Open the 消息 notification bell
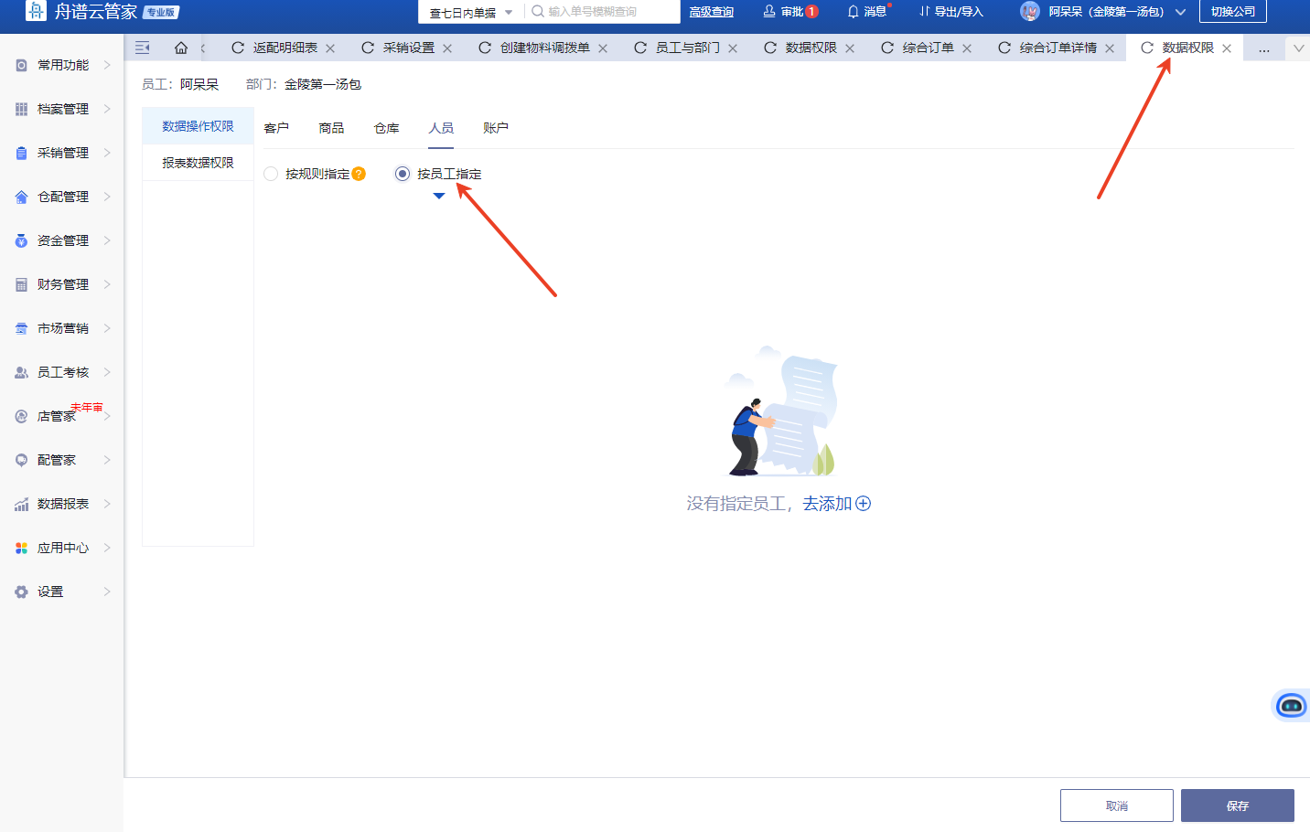 [x=854, y=12]
